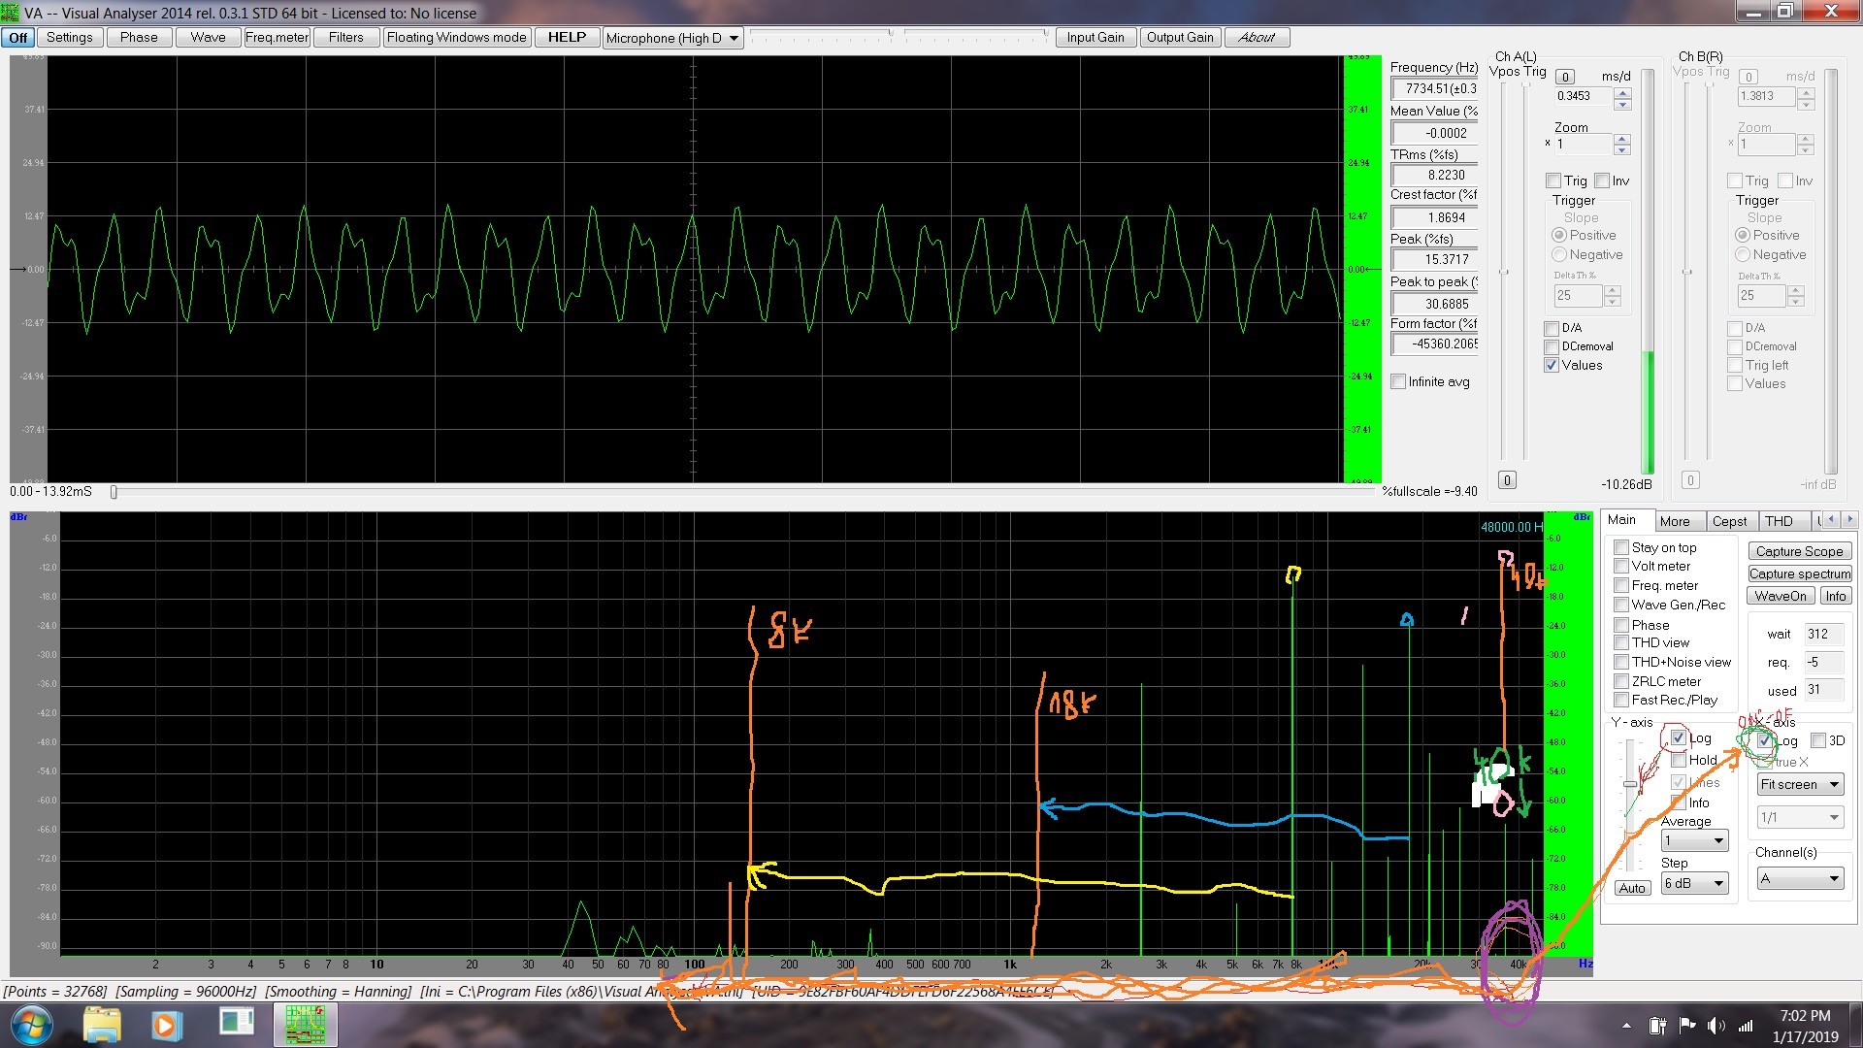Image resolution: width=1863 pixels, height=1048 pixels.
Task: Click the Action Center flag tray icon
Action: 1686,1026
